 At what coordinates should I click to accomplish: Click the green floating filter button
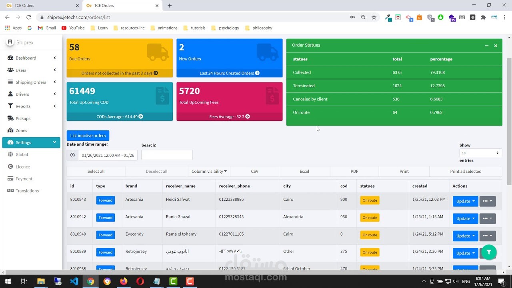click(x=489, y=252)
